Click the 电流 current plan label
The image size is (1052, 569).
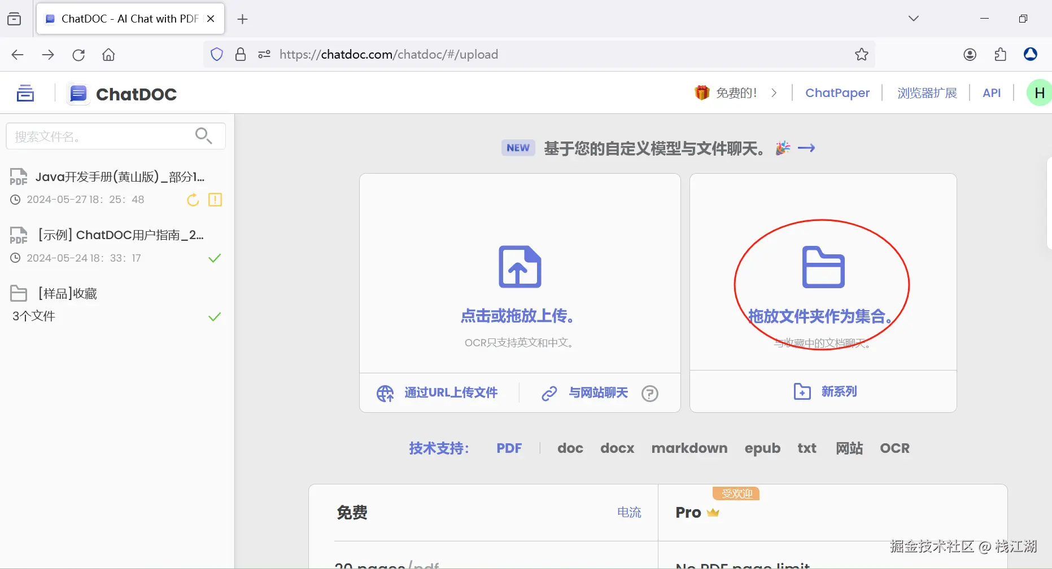coord(629,513)
